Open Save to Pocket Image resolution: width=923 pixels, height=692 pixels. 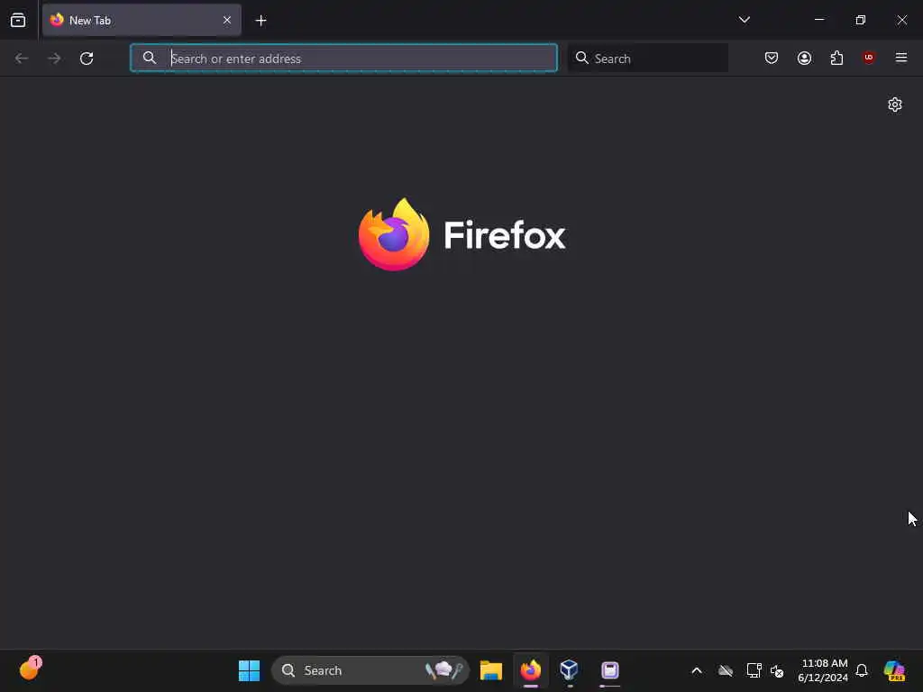(772, 58)
